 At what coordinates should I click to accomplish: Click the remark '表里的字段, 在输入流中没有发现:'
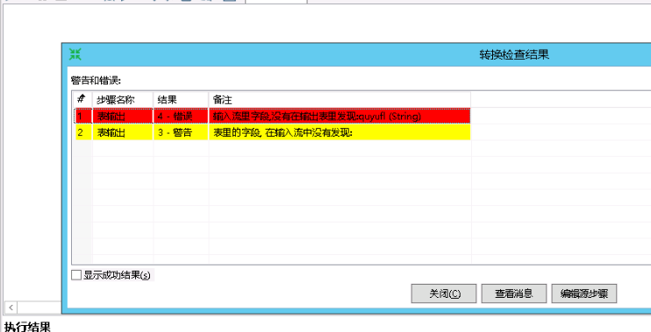340,132
